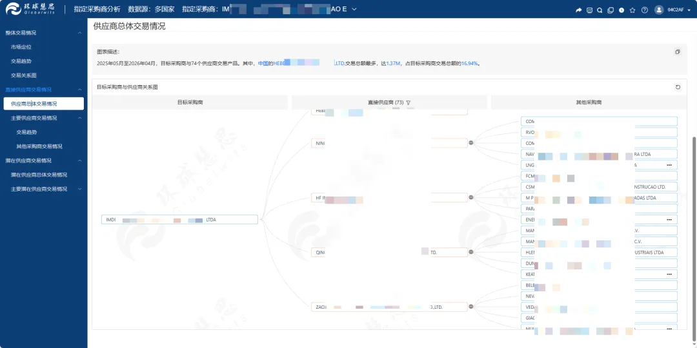
Task: Collapse the 直接供应商交易情况 sidebar section
Action: 79,90
